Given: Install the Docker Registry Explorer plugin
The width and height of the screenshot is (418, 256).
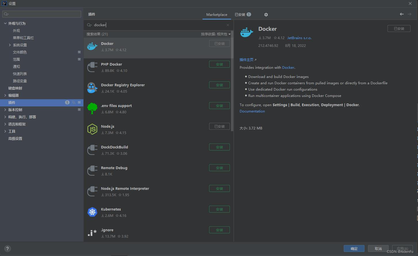Looking at the screenshot, I should [219, 85].
